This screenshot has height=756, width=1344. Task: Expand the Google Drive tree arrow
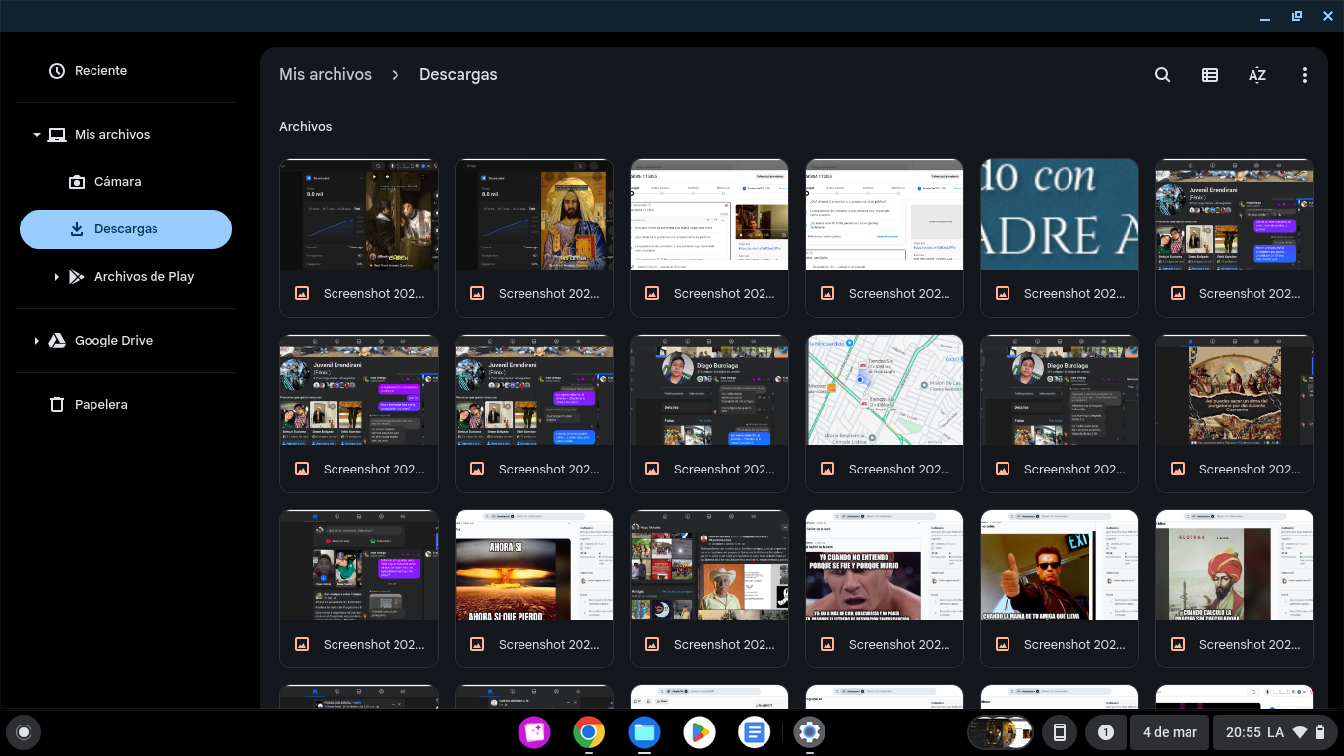pyautogui.click(x=37, y=341)
